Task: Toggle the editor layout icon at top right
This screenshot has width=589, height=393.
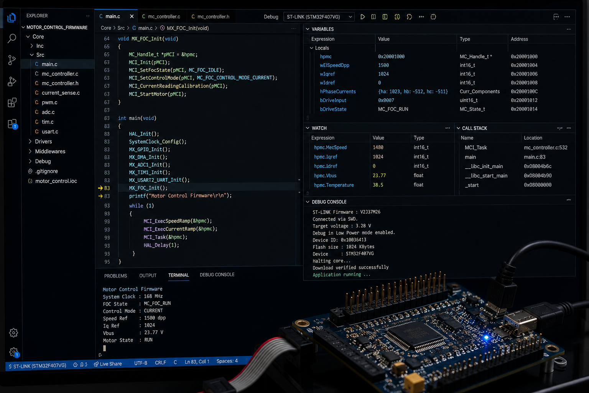Action: coord(556,17)
